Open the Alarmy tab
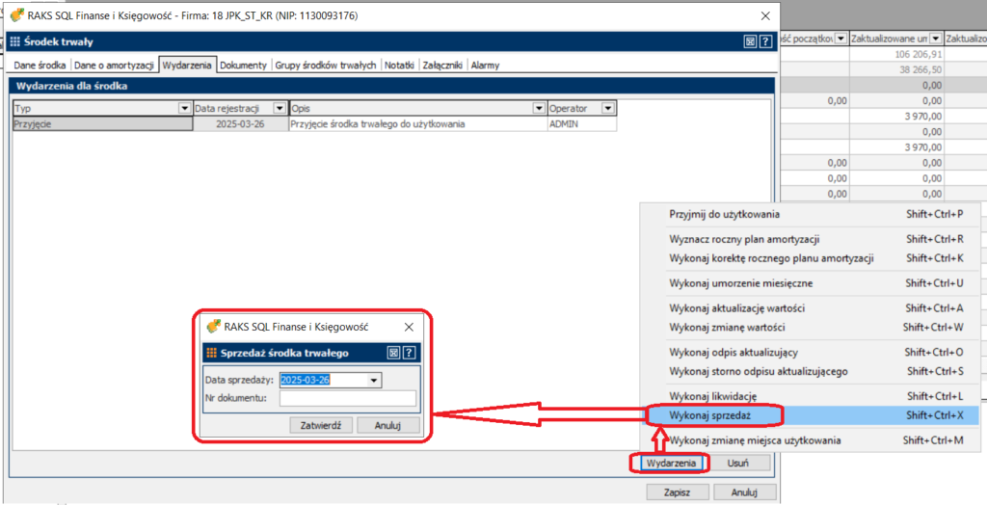This screenshot has width=987, height=505. click(x=486, y=65)
